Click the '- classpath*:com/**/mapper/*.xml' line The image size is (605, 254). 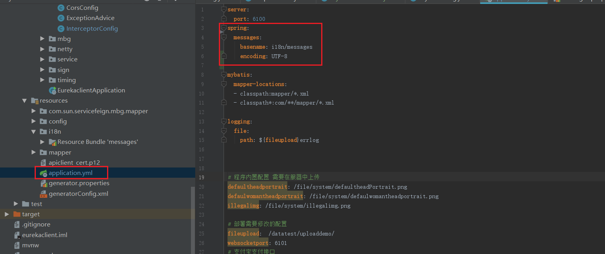tap(284, 103)
